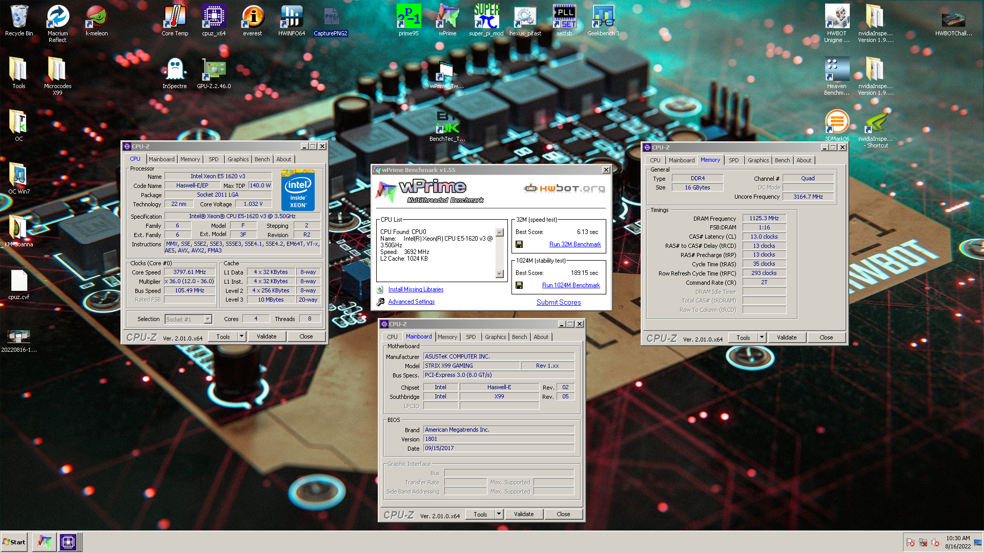984x553 pixels.
Task: Open the 20220816-1... screenshot thumbnail
Action: point(19,341)
